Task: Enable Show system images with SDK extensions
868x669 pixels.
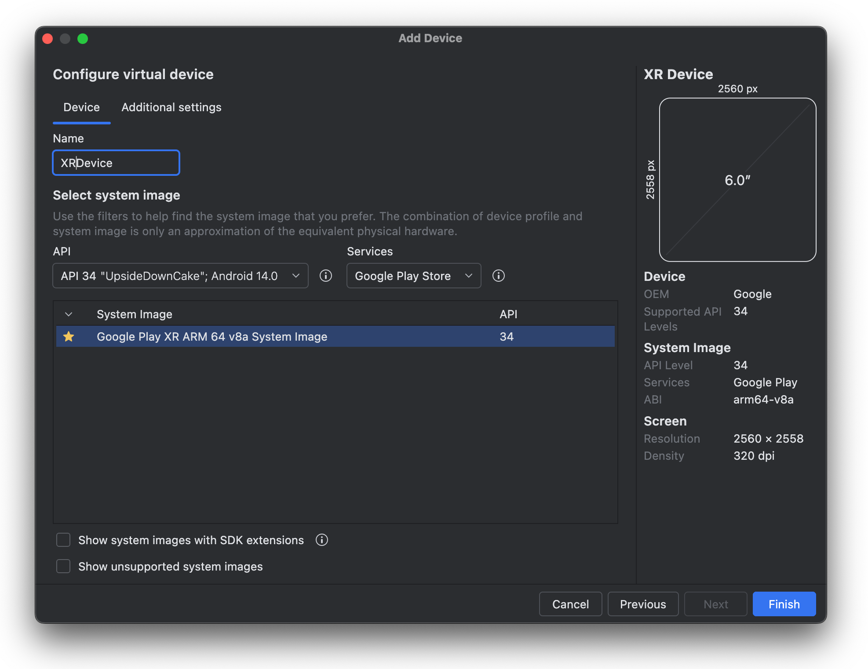Action: coord(63,540)
